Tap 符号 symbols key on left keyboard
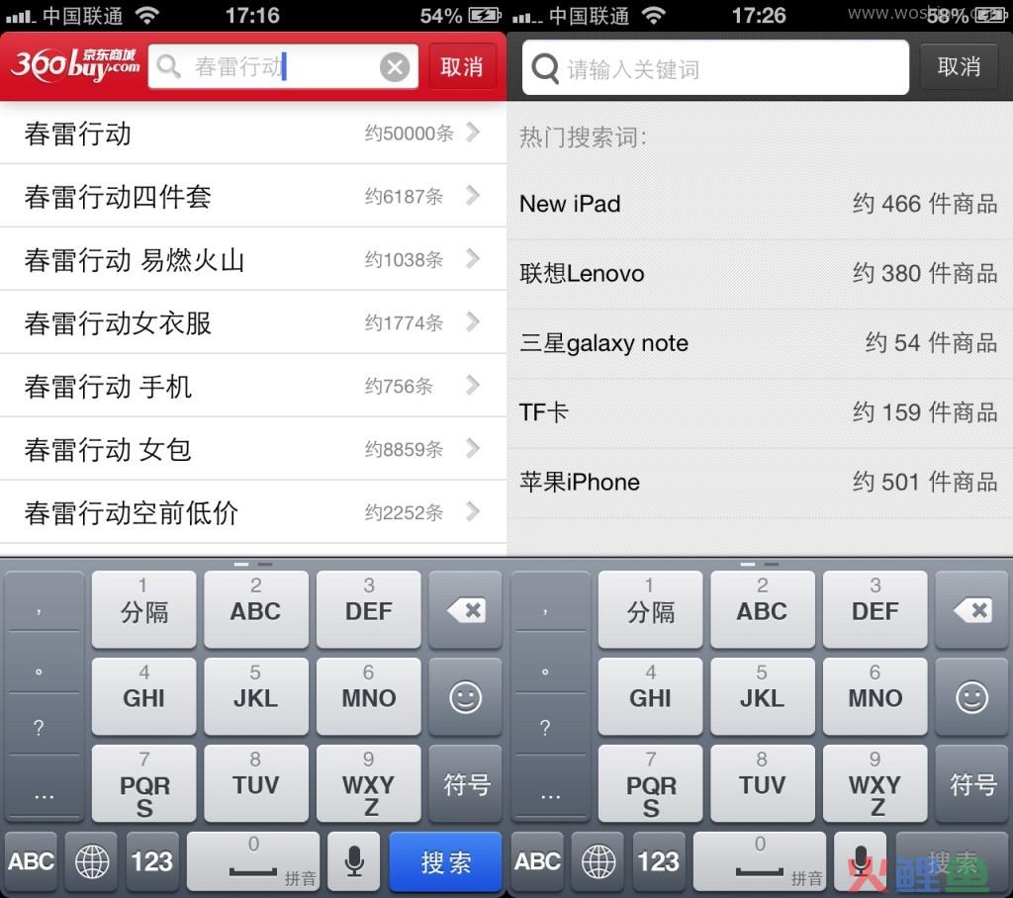Image resolution: width=1013 pixels, height=898 pixels. point(465,783)
